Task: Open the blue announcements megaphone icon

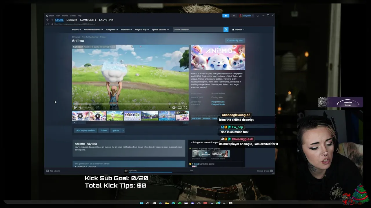Action: coord(226,16)
